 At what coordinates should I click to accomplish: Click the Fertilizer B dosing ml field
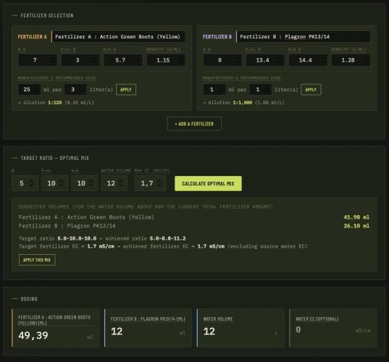(148, 332)
